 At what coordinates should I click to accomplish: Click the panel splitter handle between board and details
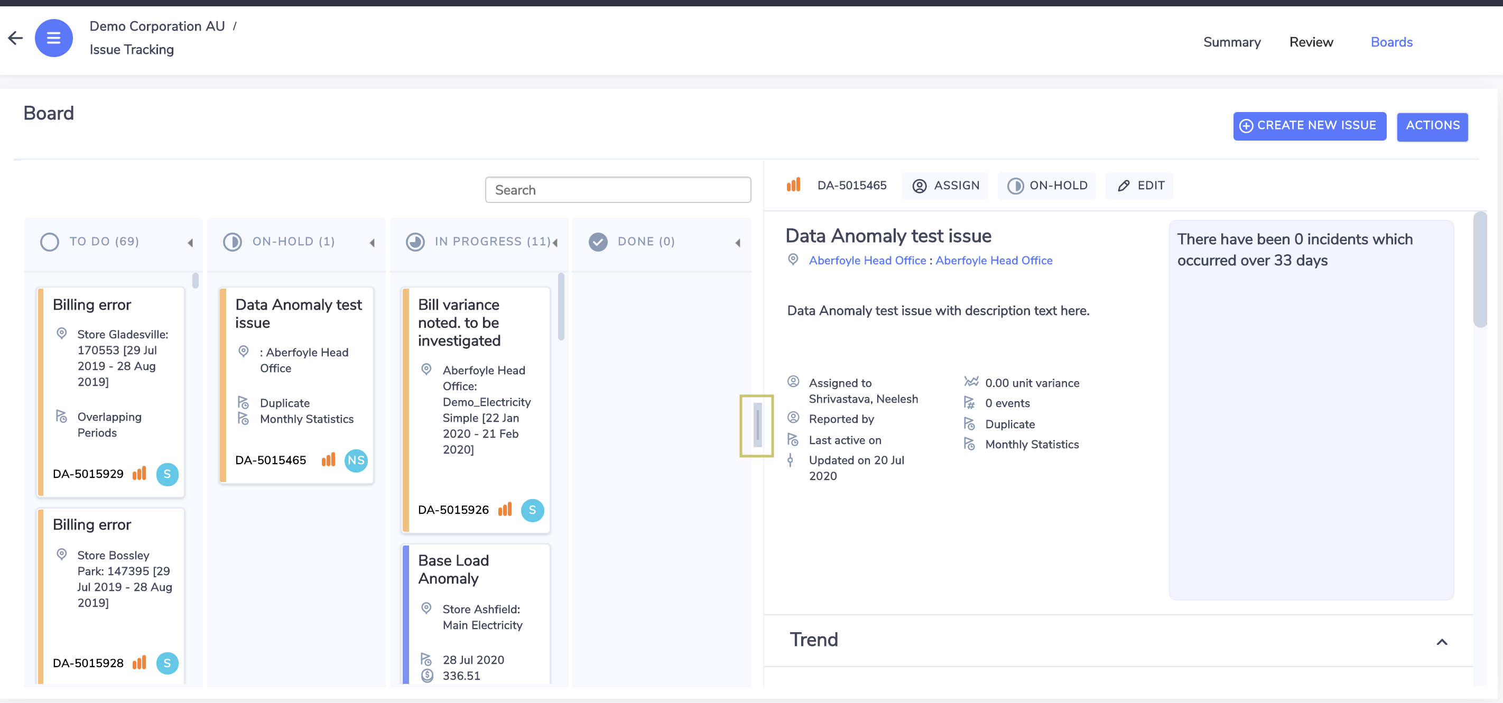click(757, 425)
